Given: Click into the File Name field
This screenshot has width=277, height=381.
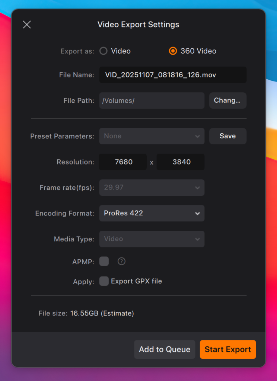Looking at the screenshot, I should [x=173, y=75].
